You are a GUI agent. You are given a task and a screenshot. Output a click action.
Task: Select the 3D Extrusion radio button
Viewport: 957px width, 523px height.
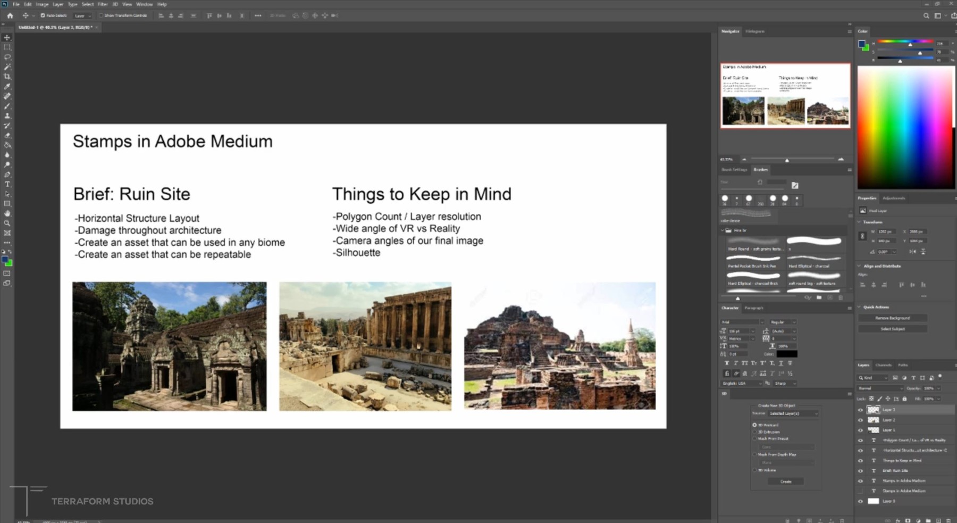pos(755,431)
